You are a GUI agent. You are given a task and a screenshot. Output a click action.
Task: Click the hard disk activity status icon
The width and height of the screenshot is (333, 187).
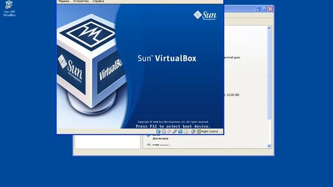coord(158,131)
